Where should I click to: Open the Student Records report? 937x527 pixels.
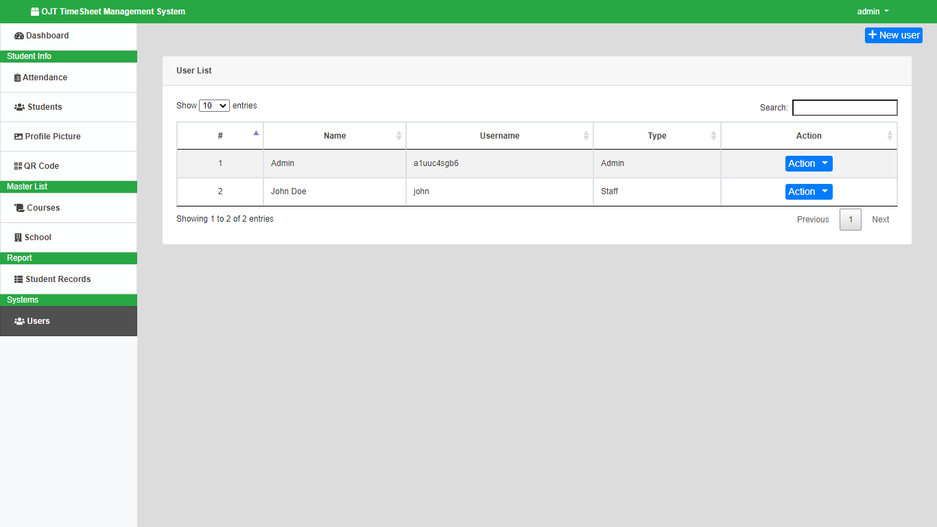click(69, 279)
